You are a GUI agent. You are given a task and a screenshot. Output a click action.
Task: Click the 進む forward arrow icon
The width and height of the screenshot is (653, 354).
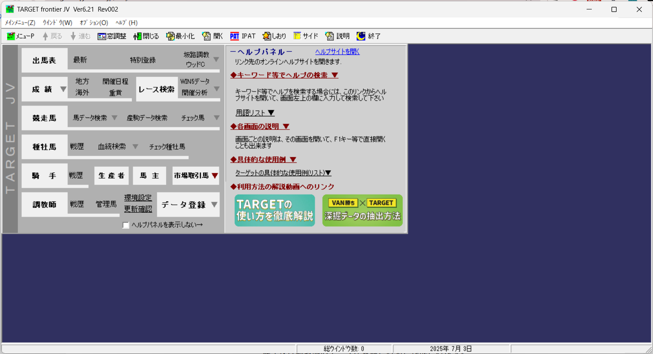click(73, 36)
